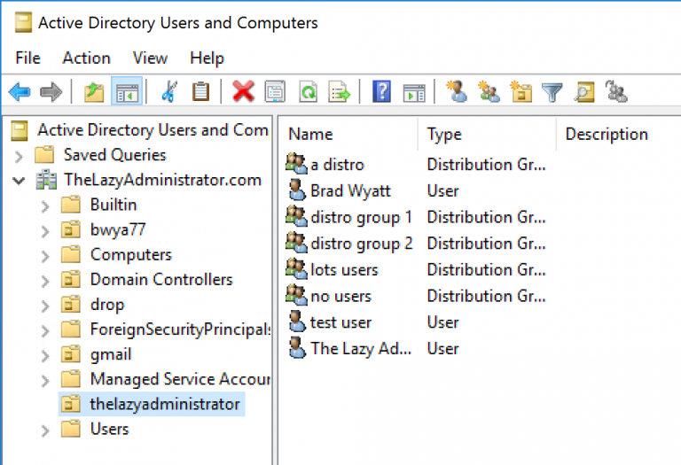Screen dimensions: 681x465
Task: Click the Filter funnel icon
Action: tap(552, 92)
